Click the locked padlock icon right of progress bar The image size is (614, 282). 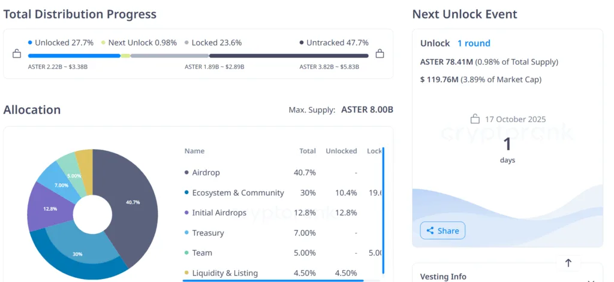tap(380, 53)
